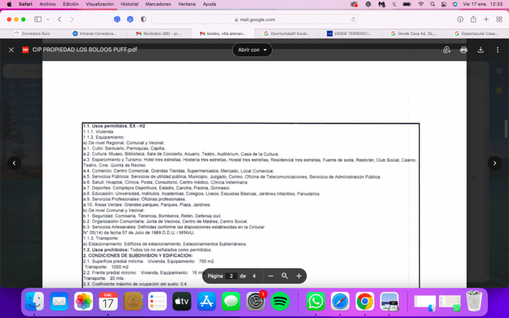Reset zoom with the magnifier icon
Screen dimensions: 509x318
coord(284,276)
